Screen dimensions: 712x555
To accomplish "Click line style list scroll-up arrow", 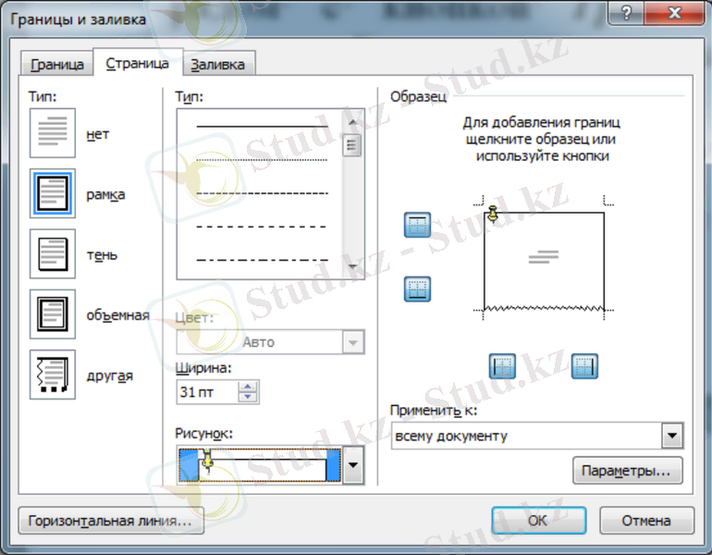I will [x=352, y=122].
